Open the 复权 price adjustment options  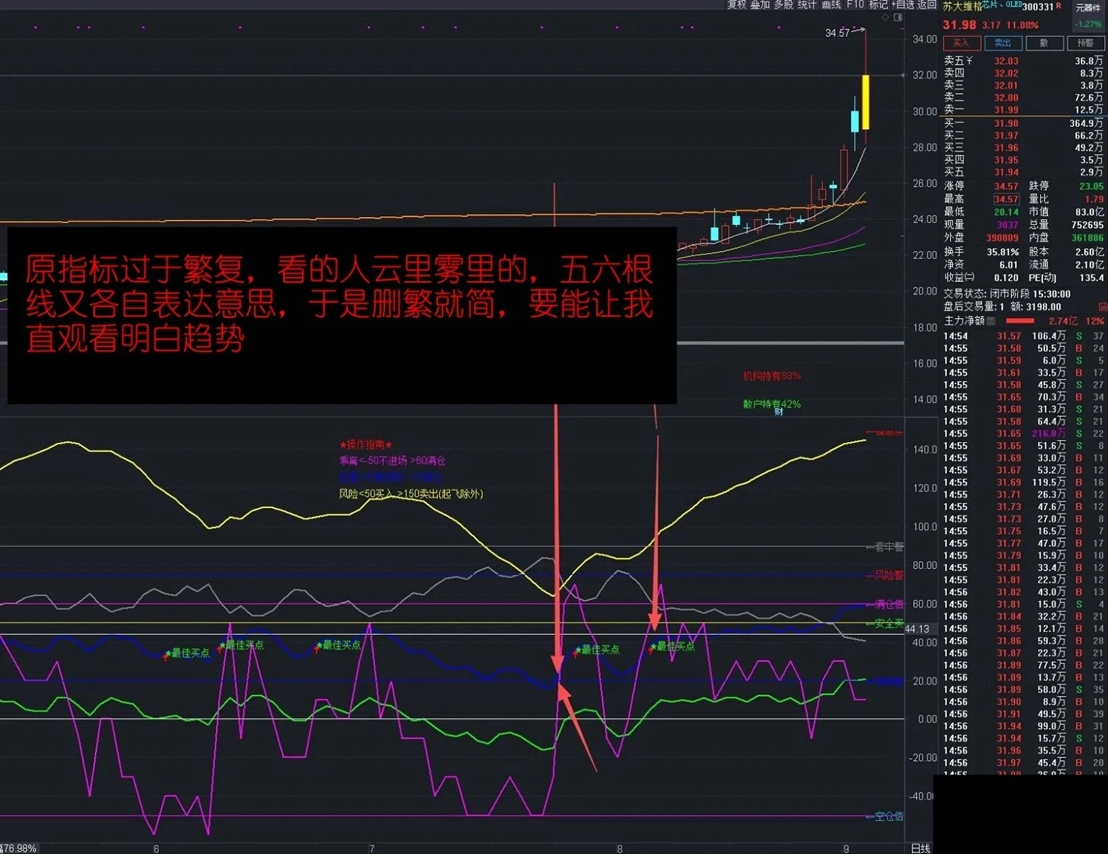(737, 6)
